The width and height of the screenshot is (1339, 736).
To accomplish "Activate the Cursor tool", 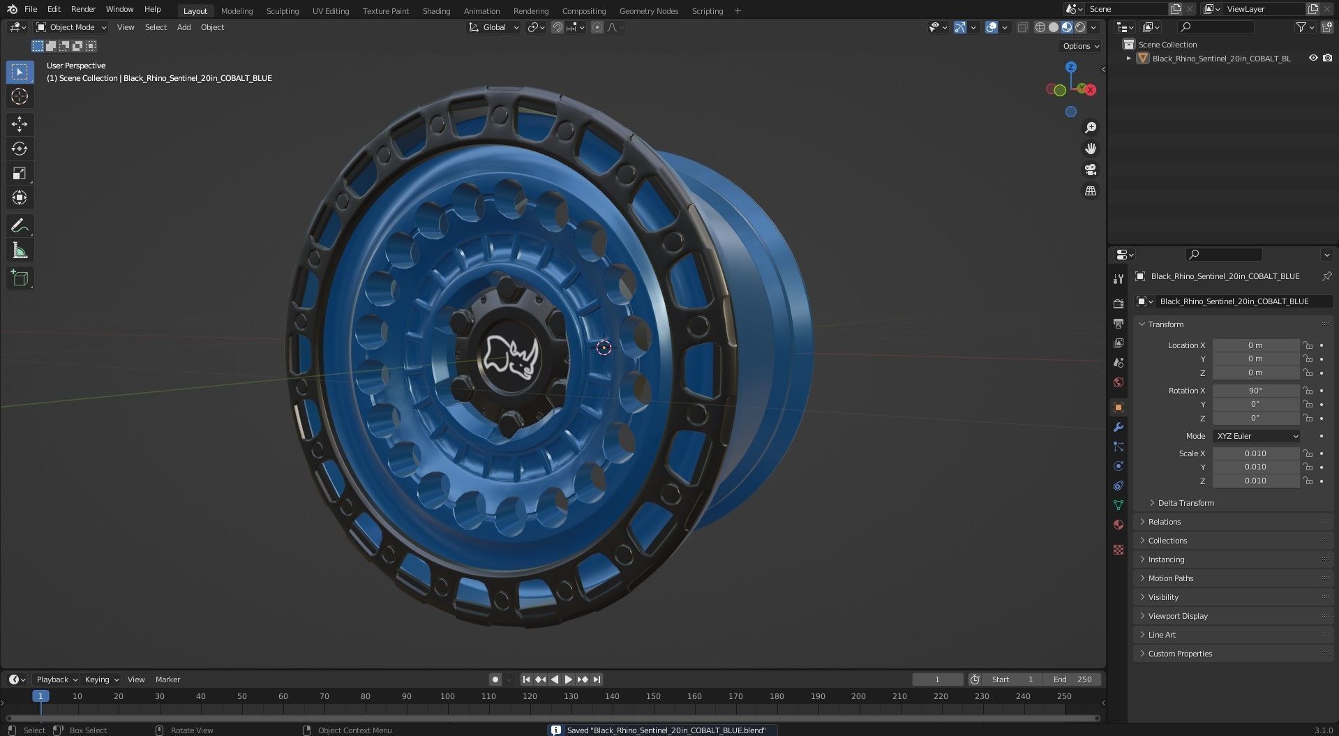I will 20,96.
